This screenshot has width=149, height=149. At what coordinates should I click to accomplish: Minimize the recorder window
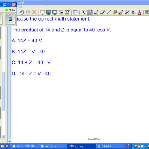tap(5, 5)
